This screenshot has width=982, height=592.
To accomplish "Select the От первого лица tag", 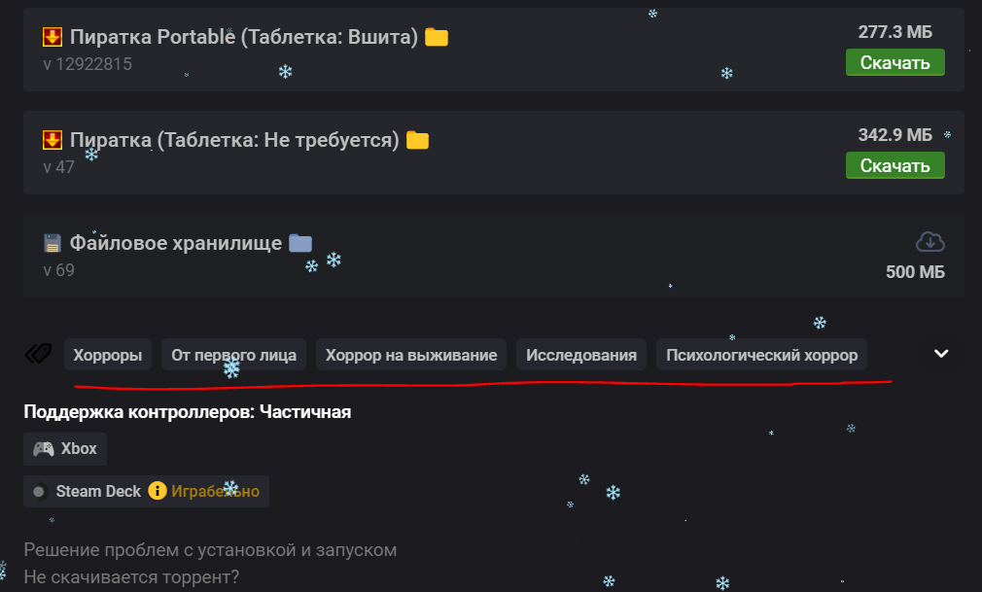I will [x=234, y=355].
